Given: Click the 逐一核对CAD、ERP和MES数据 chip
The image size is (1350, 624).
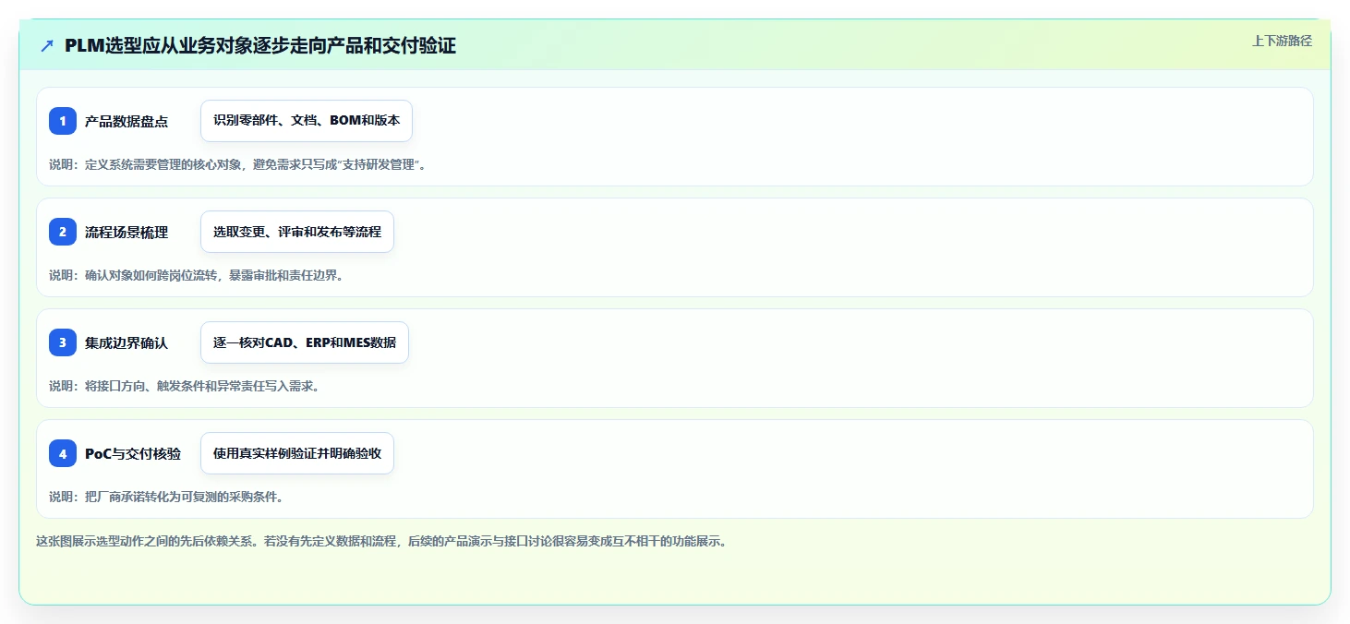Looking at the screenshot, I should [305, 342].
